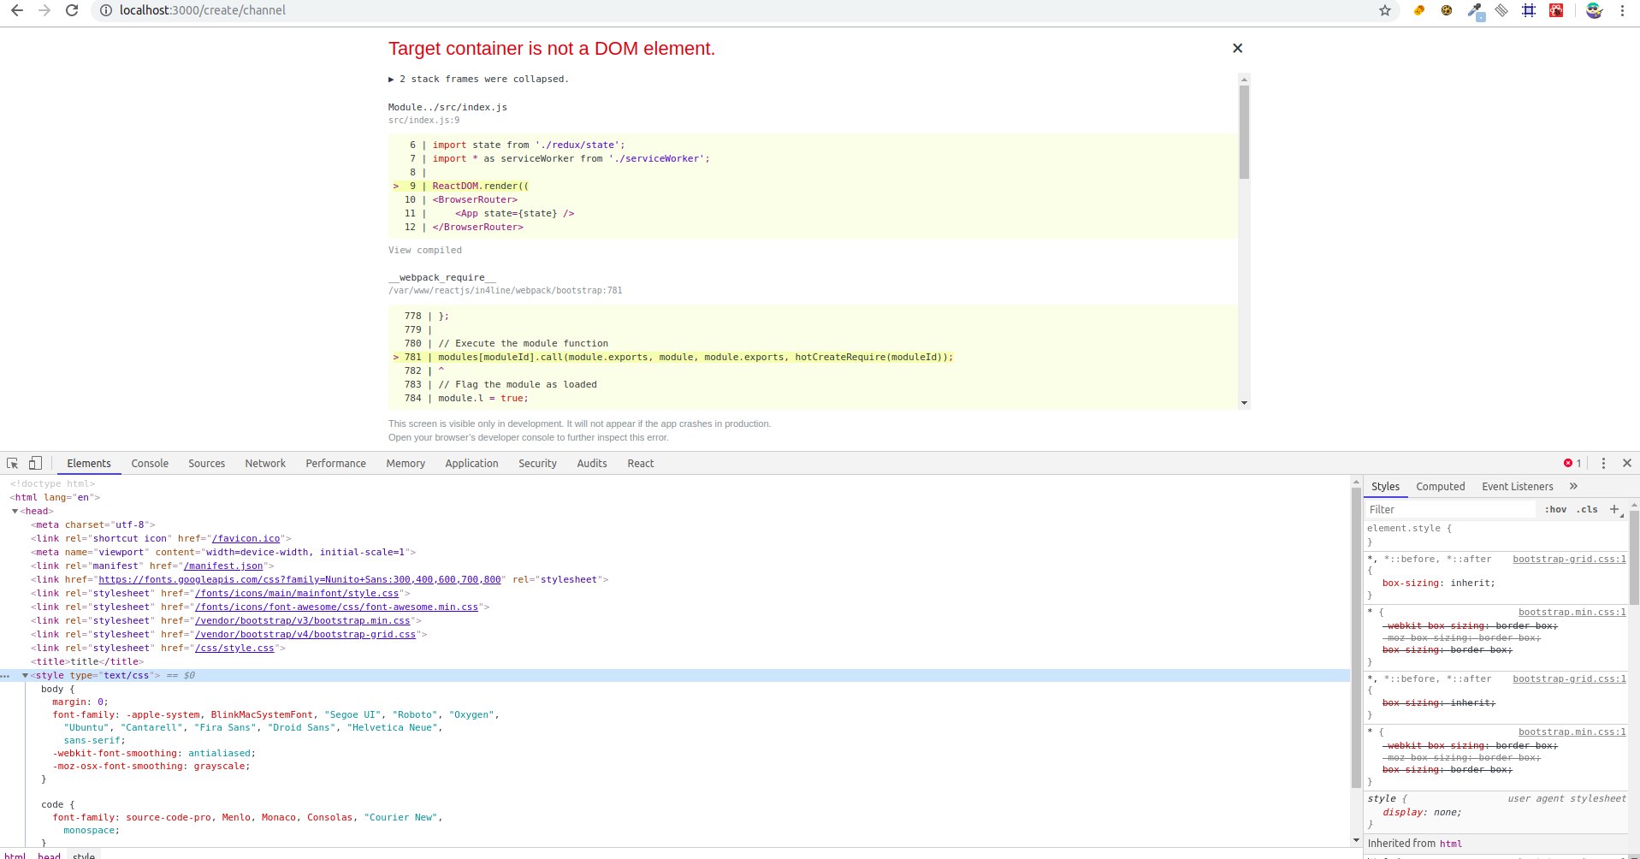The width and height of the screenshot is (1640, 859).
Task: Open the DevTools three-dot customize menu
Action: point(1603,463)
